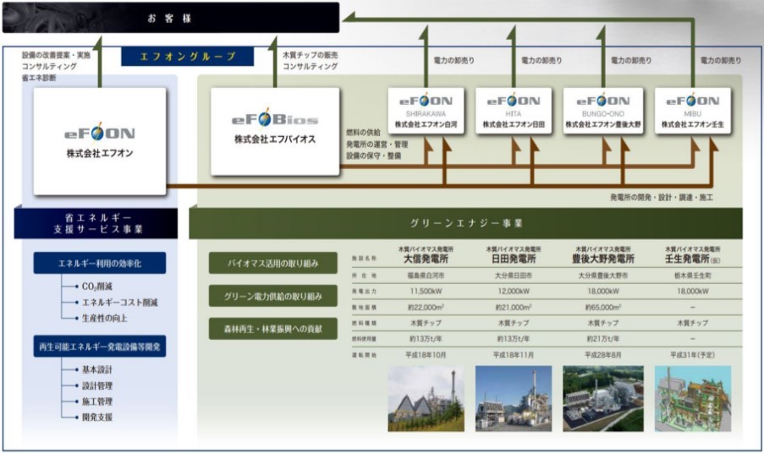
Task: Click the 燃料の供給 label
Action: pyautogui.click(x=363, y=133)
